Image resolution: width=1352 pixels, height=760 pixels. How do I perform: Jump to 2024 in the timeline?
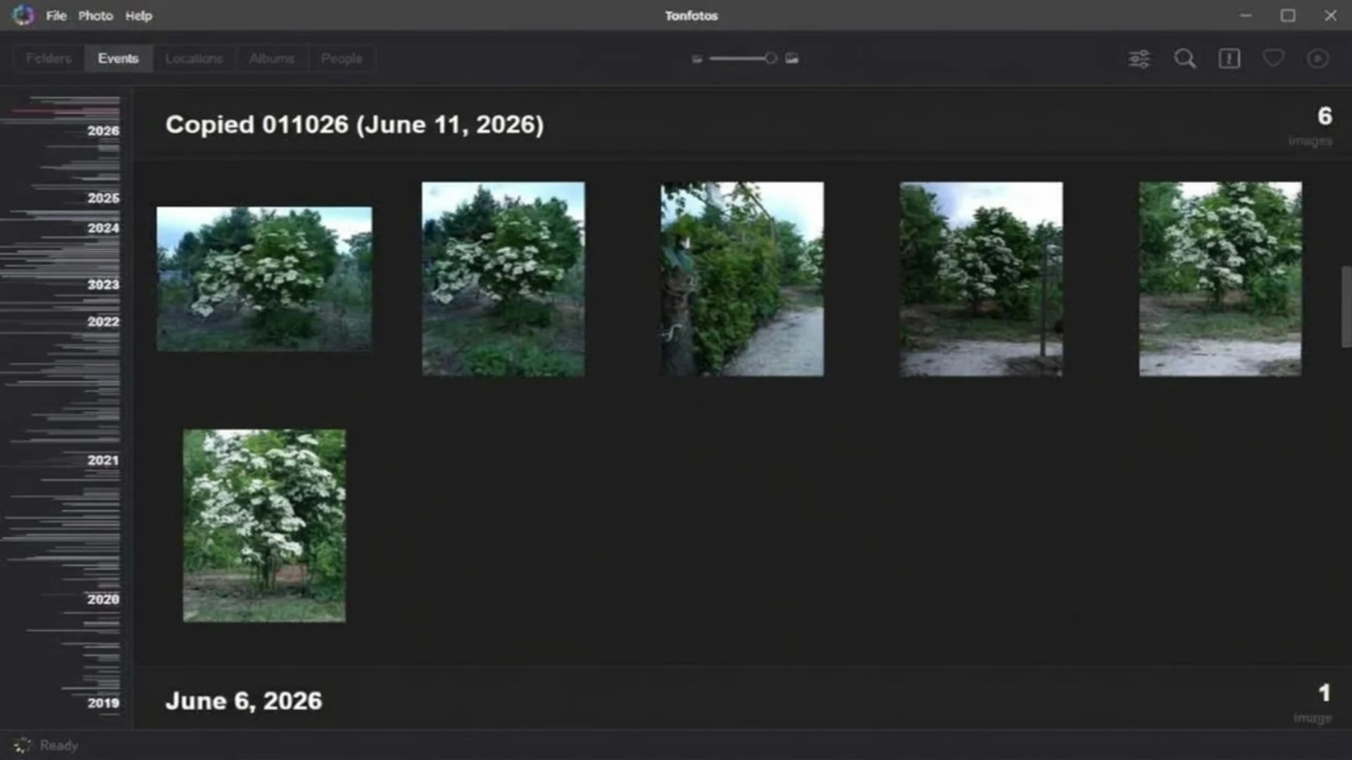104,228
